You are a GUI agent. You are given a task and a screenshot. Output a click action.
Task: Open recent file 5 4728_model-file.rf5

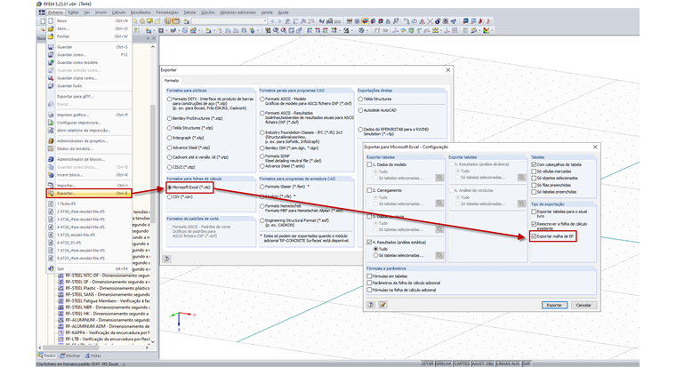click(x=89, y=235)
